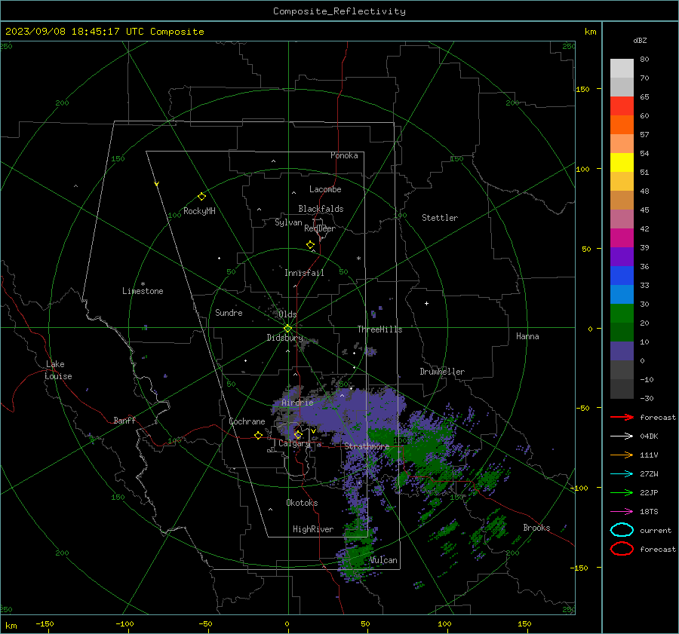Click the Didsbury label
The width and height of the screenshot is (679, 634).
[x=284, y=338]
